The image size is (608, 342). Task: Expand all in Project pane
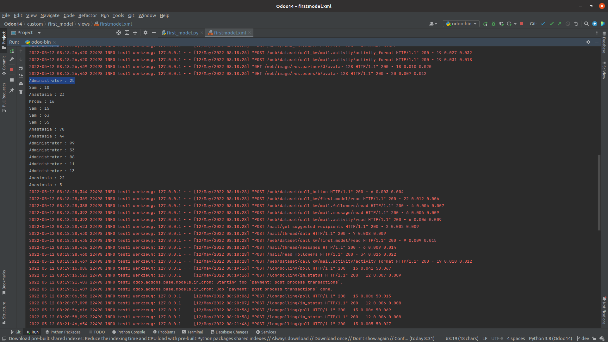tap(127, 33)
